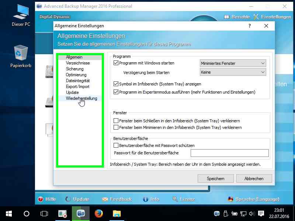The image size is (295, 221).
Task: Click the network tray icon
Action: pyautogui.click(x=243, y=214)
